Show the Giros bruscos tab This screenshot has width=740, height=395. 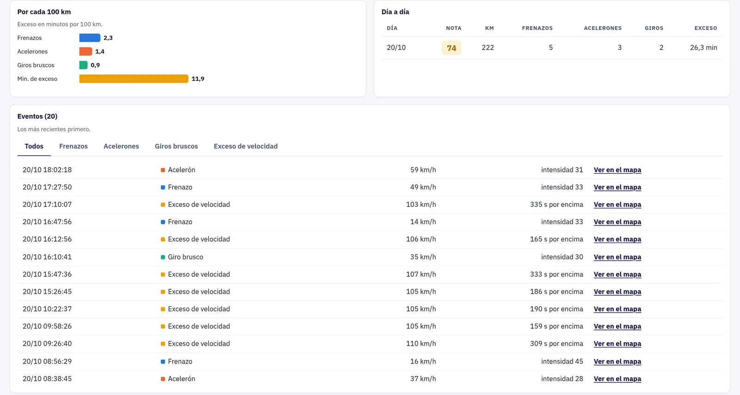click(x=176, y=146)
